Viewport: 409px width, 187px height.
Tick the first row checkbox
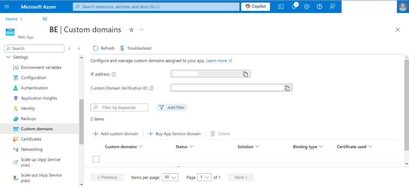96,159
